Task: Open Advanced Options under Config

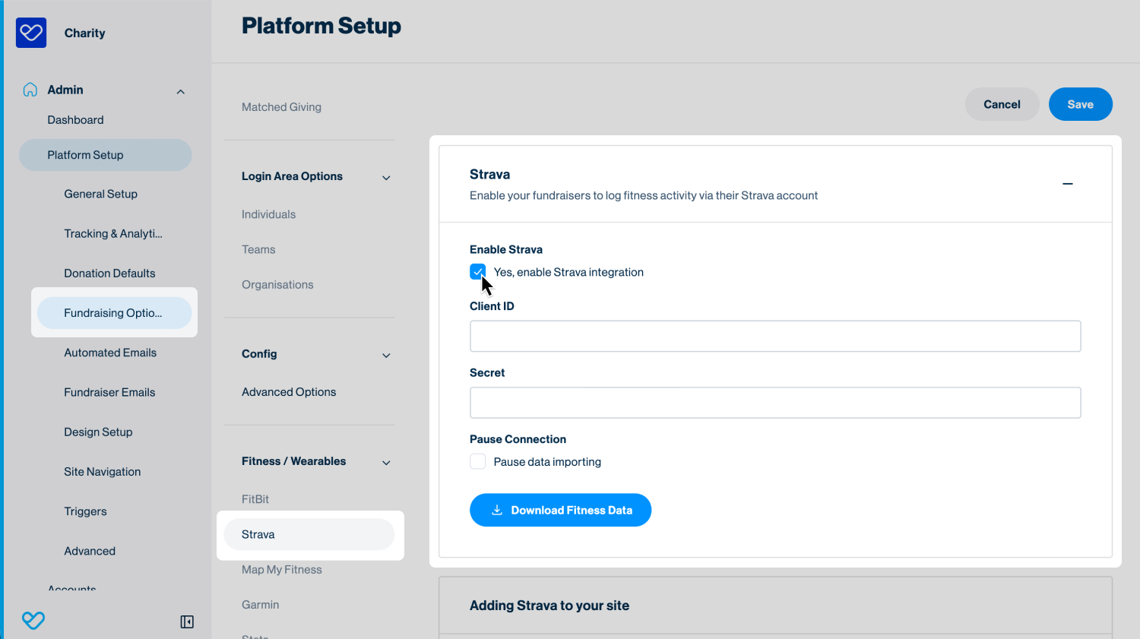Action: click(289, 392)
